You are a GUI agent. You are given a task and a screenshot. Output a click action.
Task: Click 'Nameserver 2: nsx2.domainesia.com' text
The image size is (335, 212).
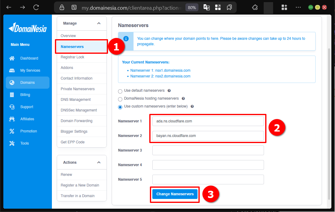coord(160,76)
